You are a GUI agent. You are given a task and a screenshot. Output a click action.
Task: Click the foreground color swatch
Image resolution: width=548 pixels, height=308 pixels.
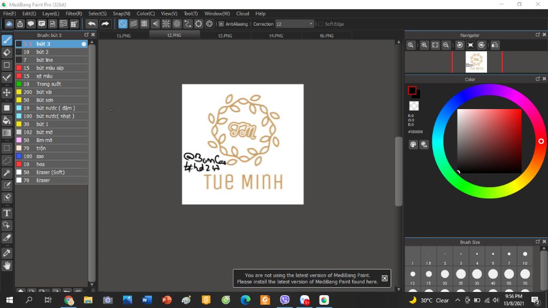click(412, 90)
